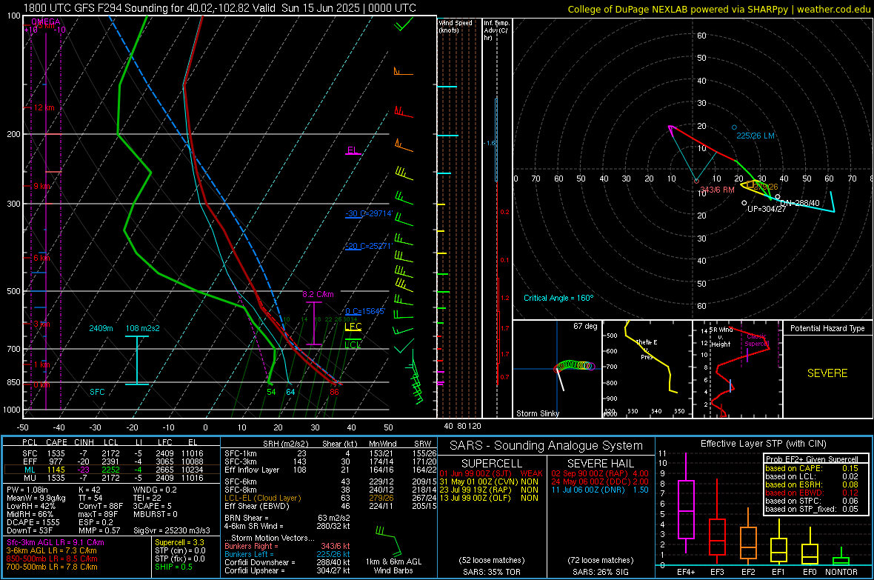The width and height of the screenshot is (874, 580).
Task: Click the 'SARS: 26% SIG' result
Action: [600, 572]
